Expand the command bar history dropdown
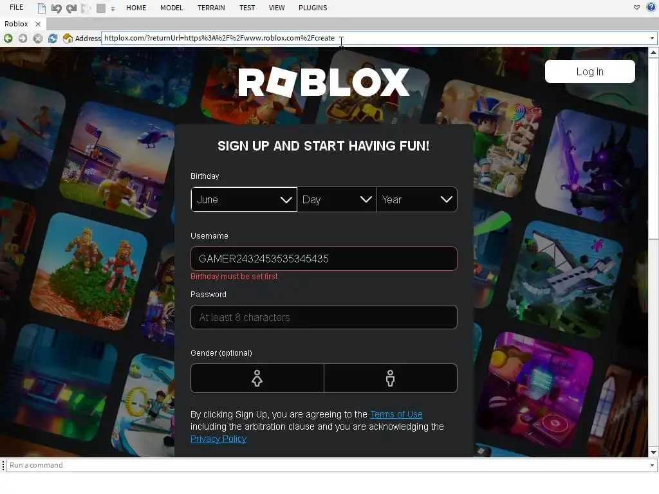Screen dimensions: 659x494 pos(653,466)
